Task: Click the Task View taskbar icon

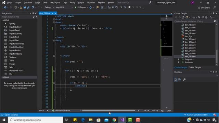Action: point(67,120)
